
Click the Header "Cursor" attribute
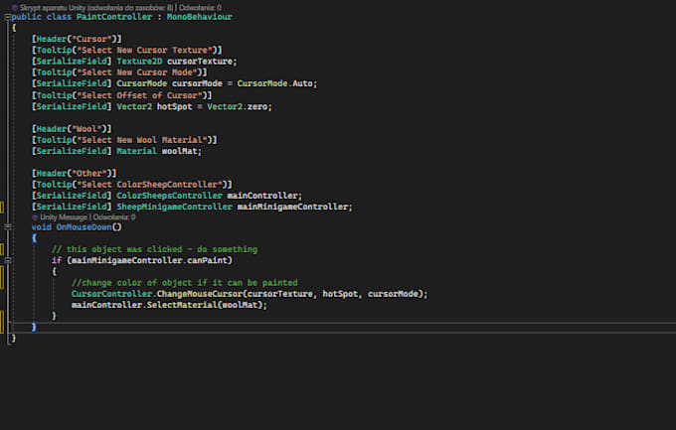click(x=77, y=39)
